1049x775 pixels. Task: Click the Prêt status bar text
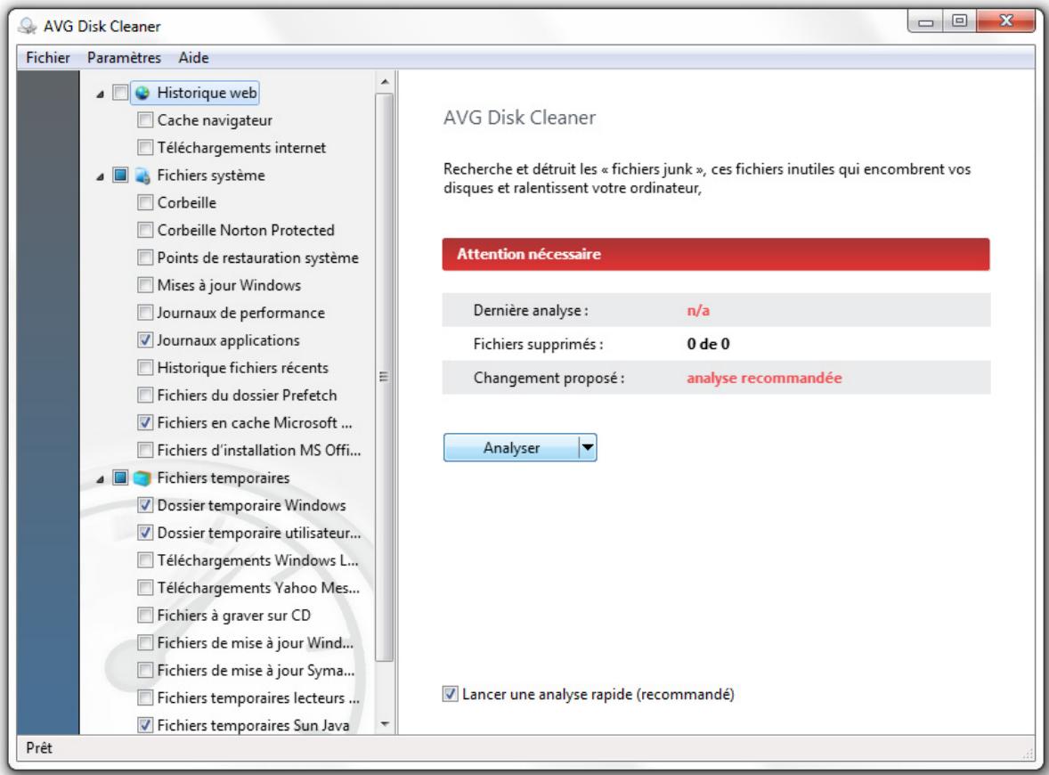39,748
